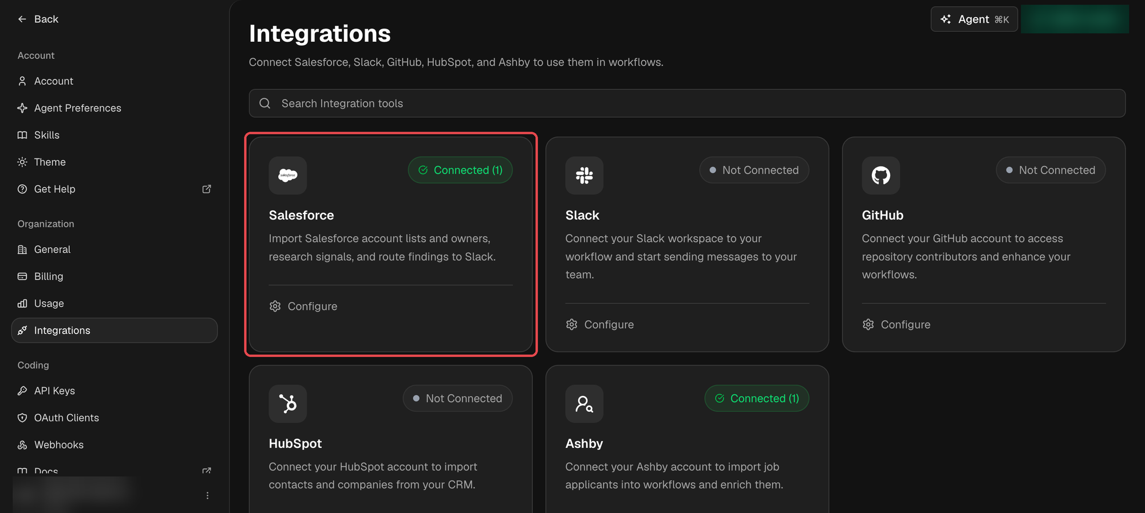
Task: Click the blurred button beside Agent
Action: pos(1075,19)
